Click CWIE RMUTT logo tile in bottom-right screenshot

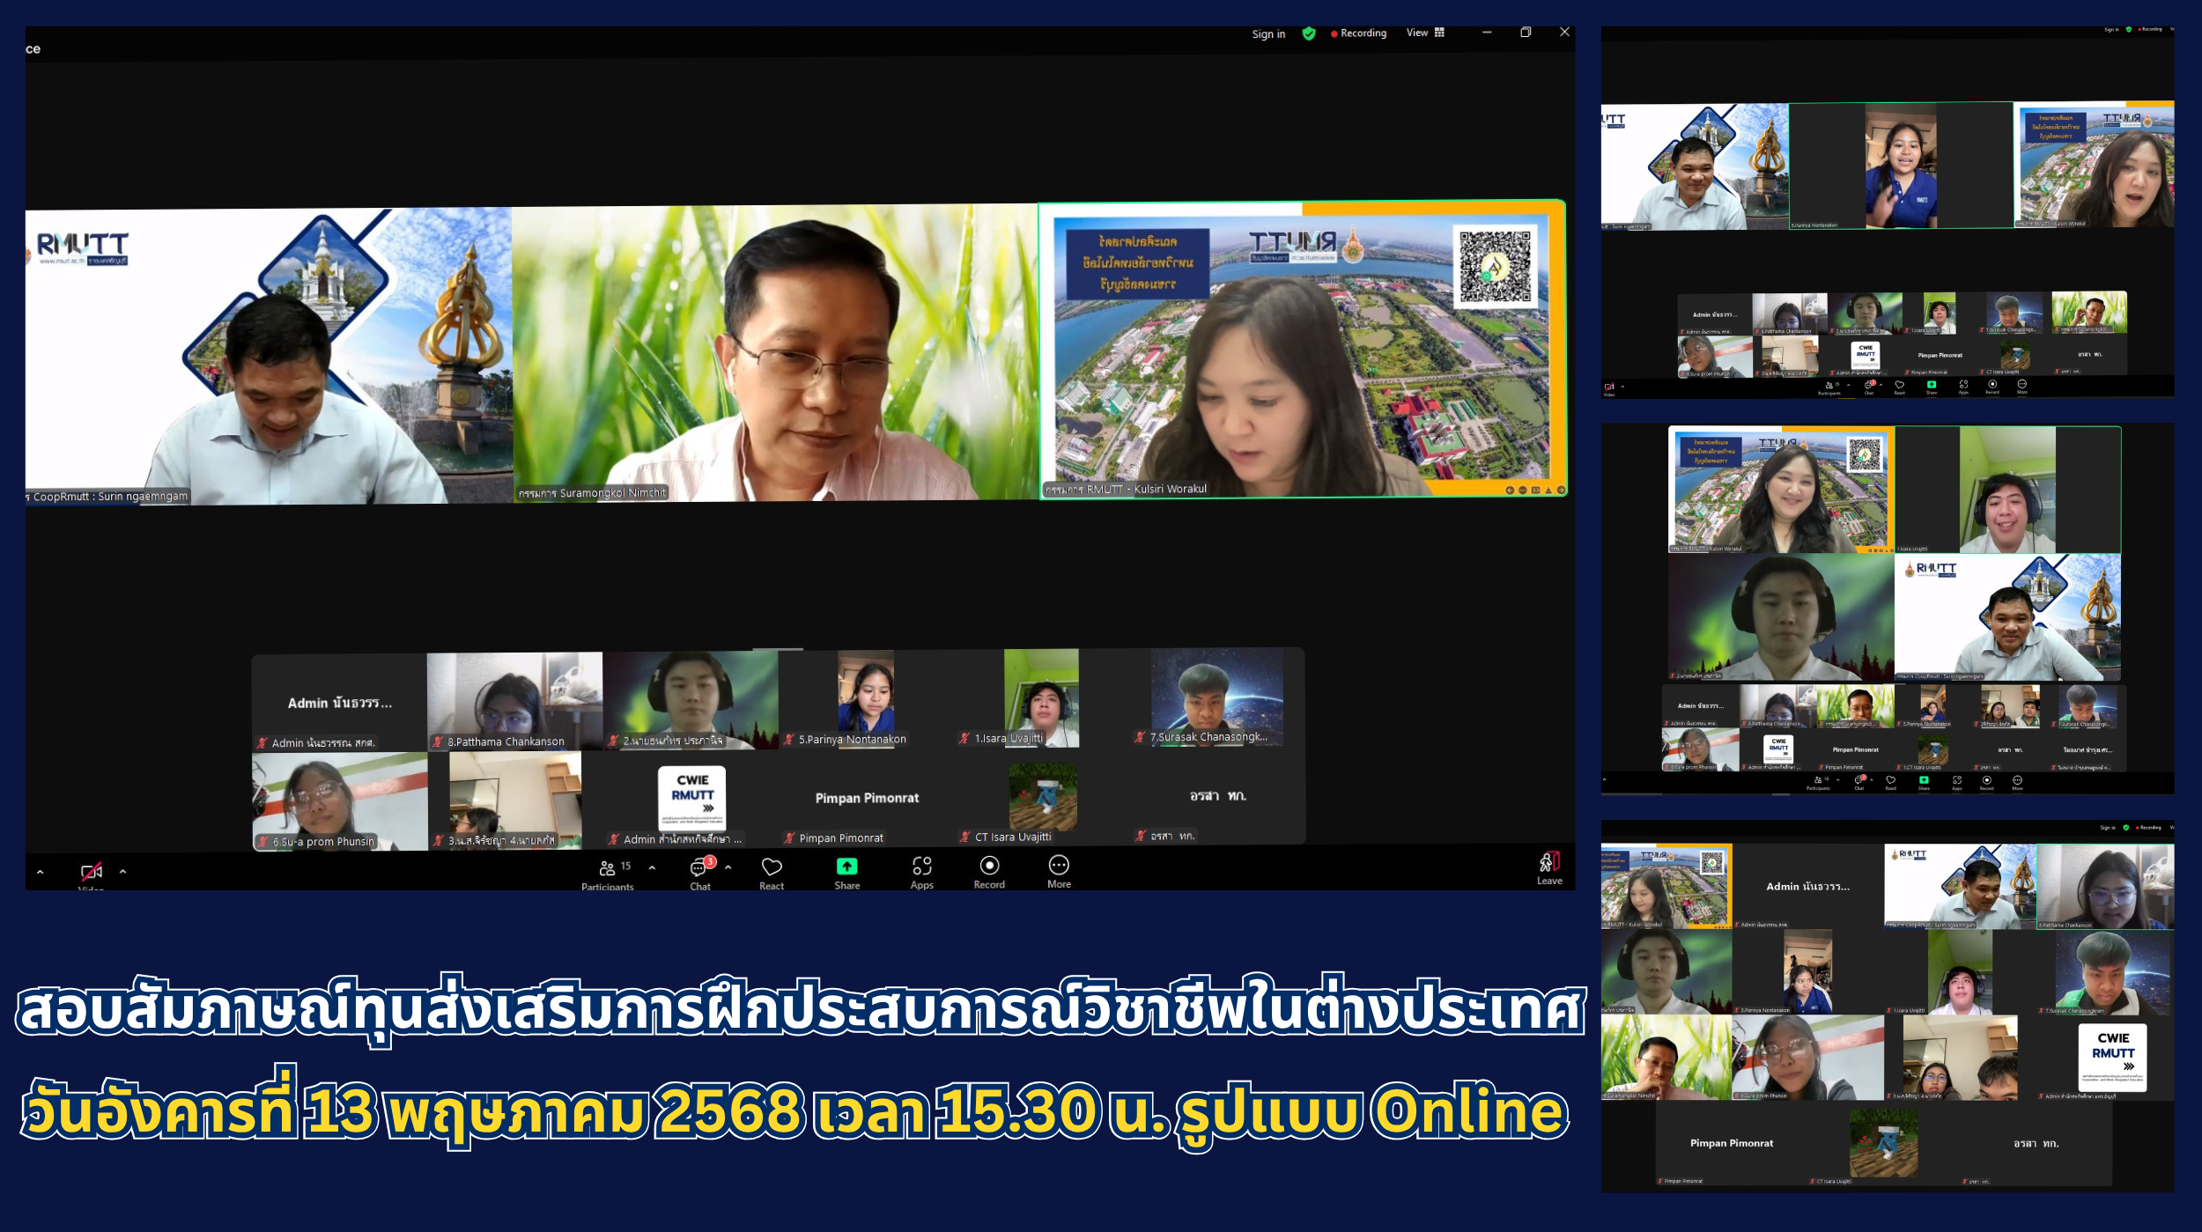(x=2113, y=1057)
